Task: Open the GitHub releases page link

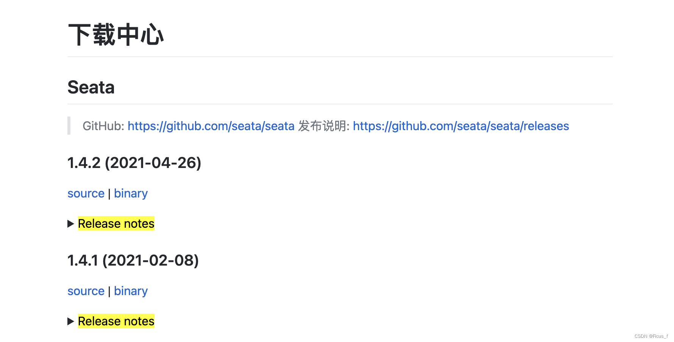Action: (460, 126)
